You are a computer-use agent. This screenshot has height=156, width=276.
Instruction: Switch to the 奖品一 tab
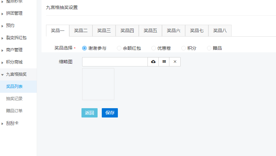tap(58, 31)
